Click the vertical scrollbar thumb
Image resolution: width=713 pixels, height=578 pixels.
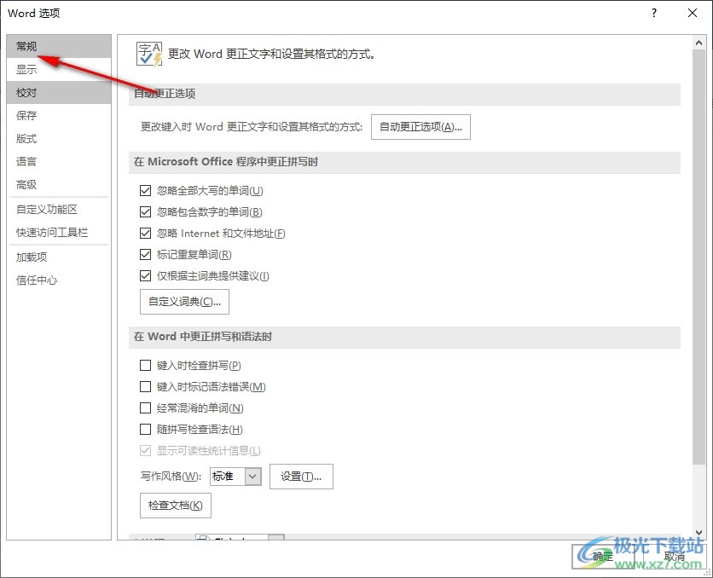[699, 257]
